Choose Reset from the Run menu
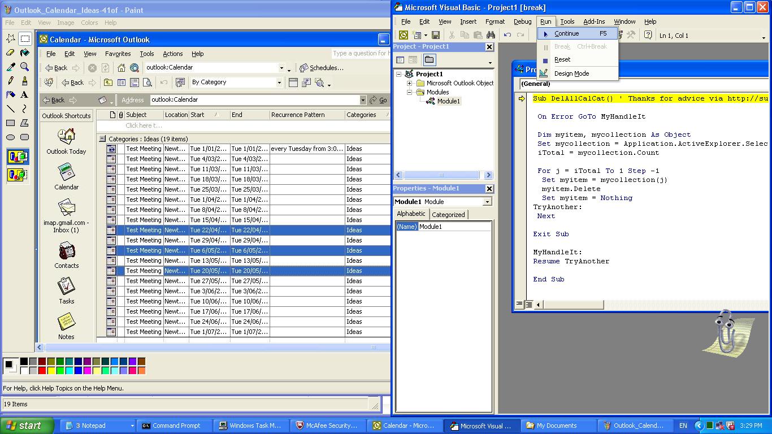The height and width of the screenshot is (434, 772). click(577, 59)
